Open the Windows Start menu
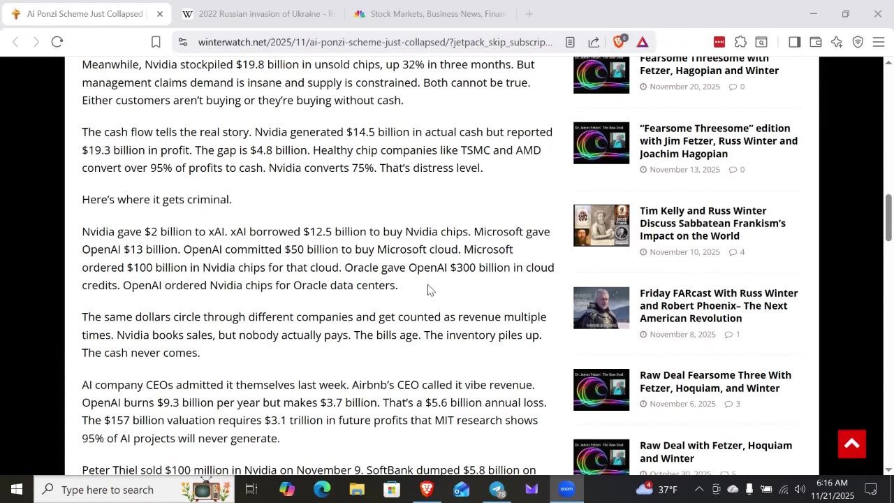The width and height of the screenshot is (894, 503). coord(16,489)
